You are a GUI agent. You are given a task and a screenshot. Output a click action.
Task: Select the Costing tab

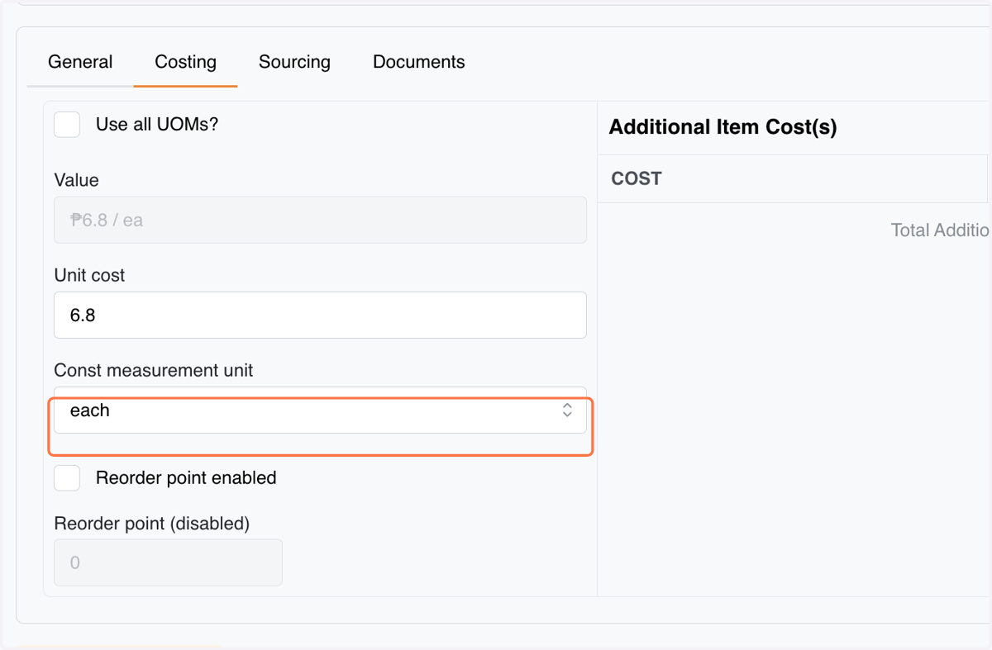tap(185, 62)
